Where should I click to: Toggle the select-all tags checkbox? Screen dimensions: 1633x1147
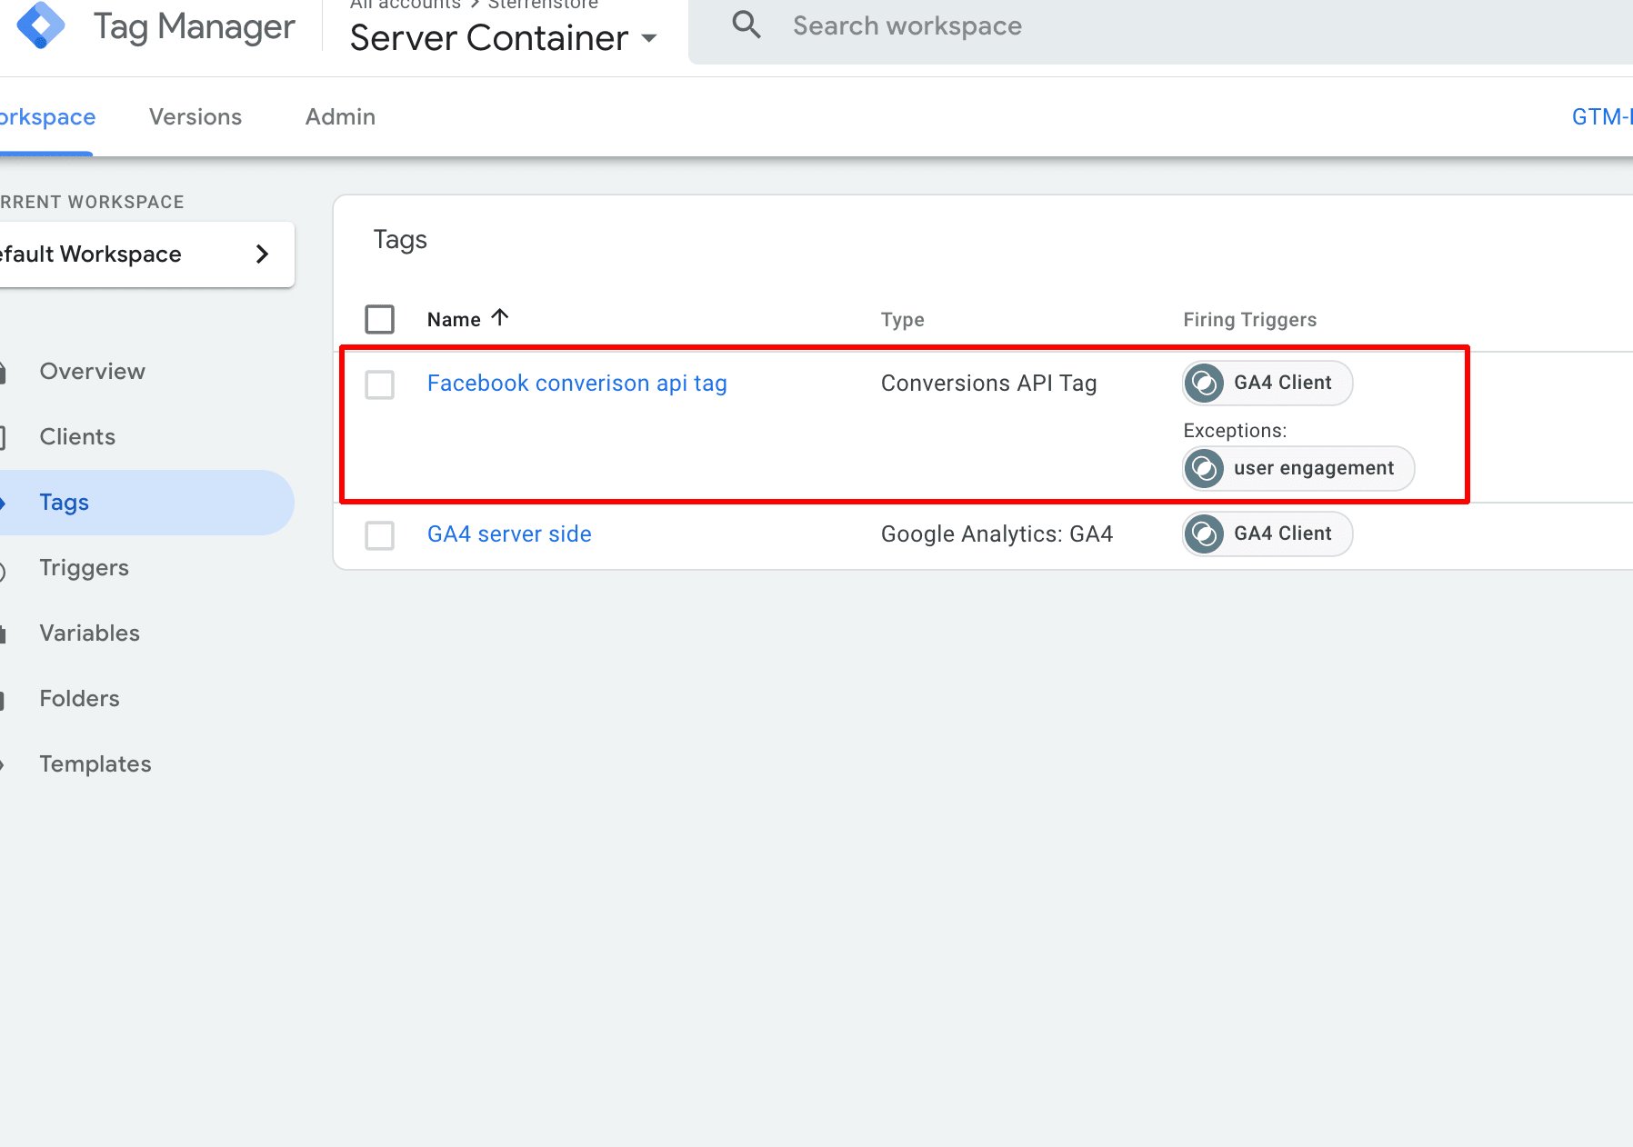(380, 319)
